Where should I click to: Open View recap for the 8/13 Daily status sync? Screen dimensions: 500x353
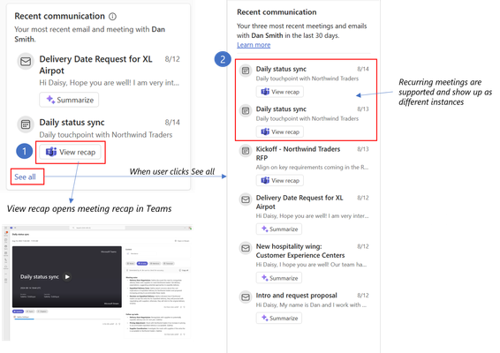click(x=280, y=131)
